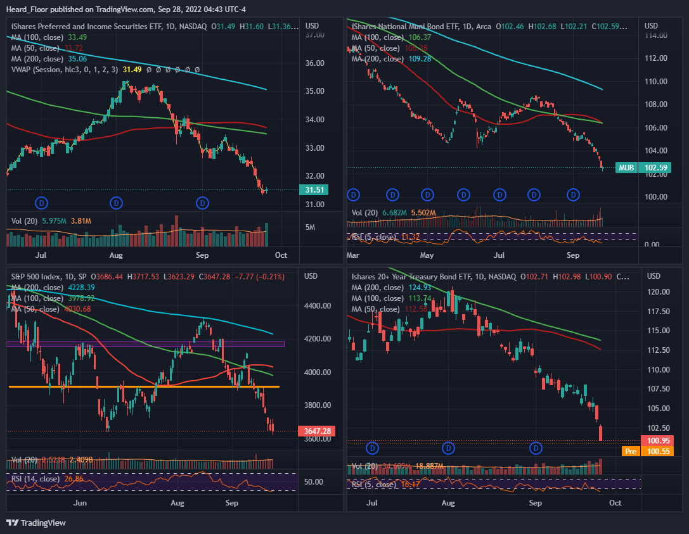Click the dividend marker above Sep in the Muni Bond chart
The image size is (689, 534).
[573, 194]
